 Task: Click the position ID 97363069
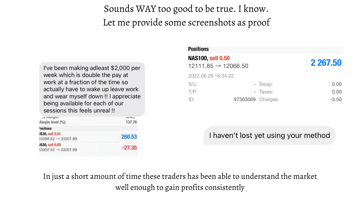(x=245, y=99)
